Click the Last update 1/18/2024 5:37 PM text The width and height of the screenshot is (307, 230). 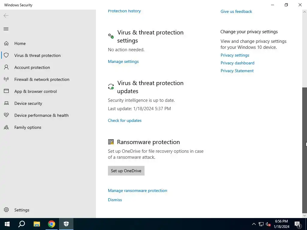(139, 108)
